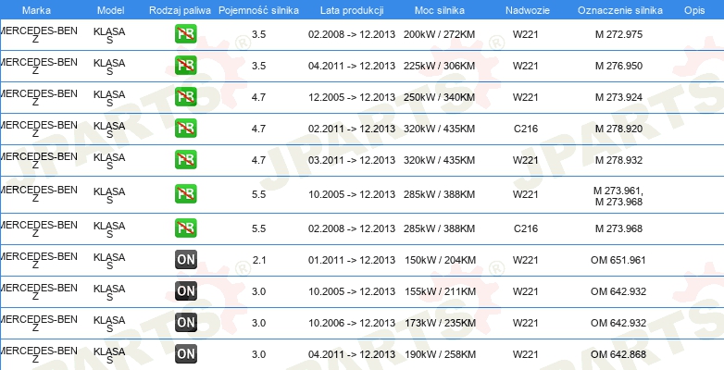Image resolution: width=724 pixels, height=370 pixels.
Task: Click the power value 190kW / 258KM
Action: pyautogui.click(x=440, y=354)
